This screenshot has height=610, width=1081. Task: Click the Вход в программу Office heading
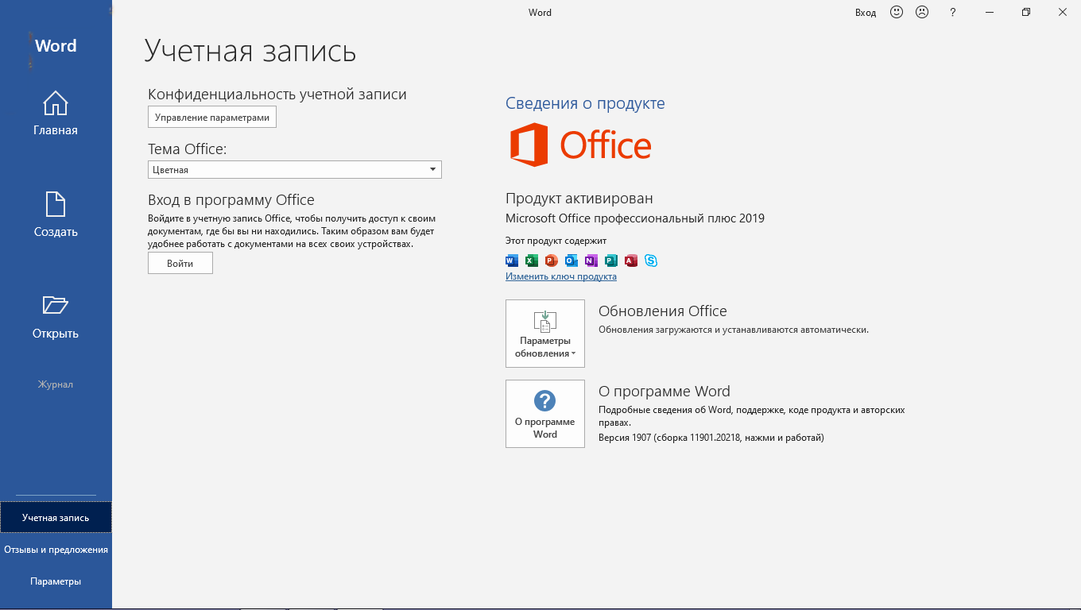point(231,200)
